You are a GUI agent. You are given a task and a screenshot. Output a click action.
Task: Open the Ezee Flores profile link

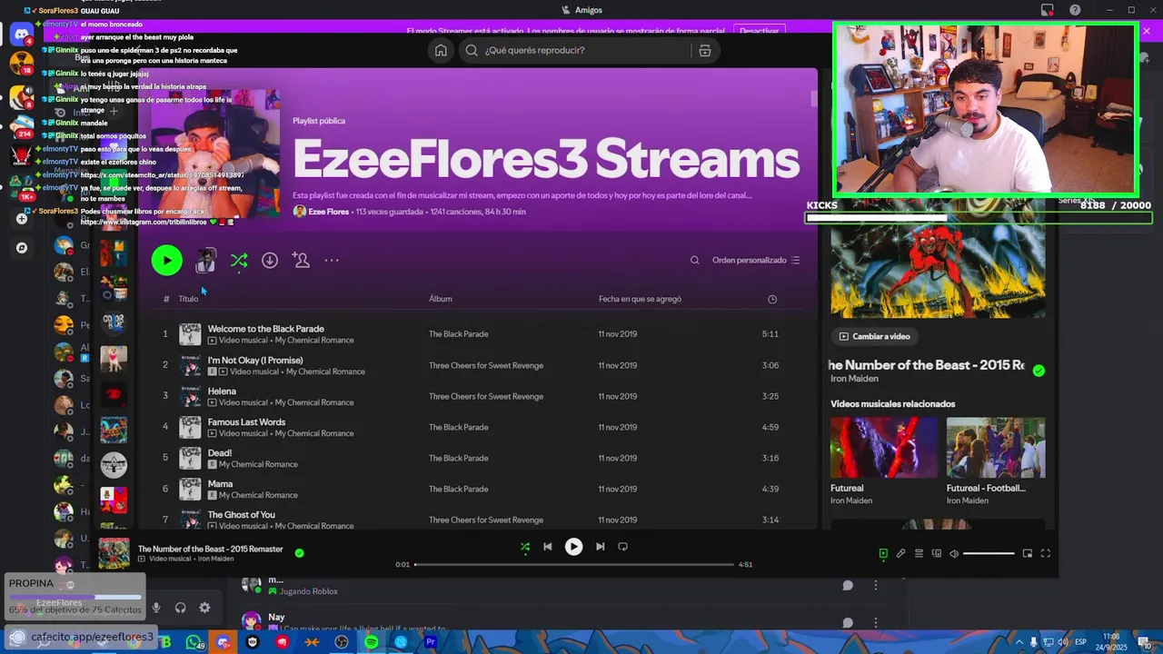coord(328,212)
